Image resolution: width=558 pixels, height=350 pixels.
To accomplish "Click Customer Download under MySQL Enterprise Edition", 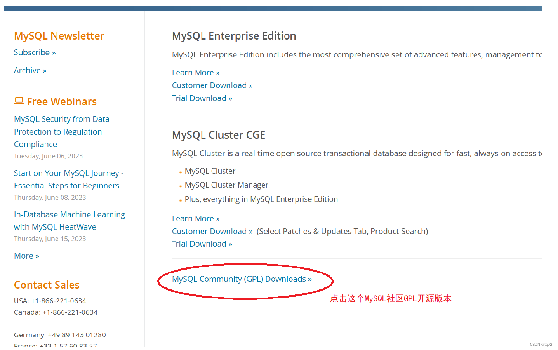I will (x=212, y=85).
